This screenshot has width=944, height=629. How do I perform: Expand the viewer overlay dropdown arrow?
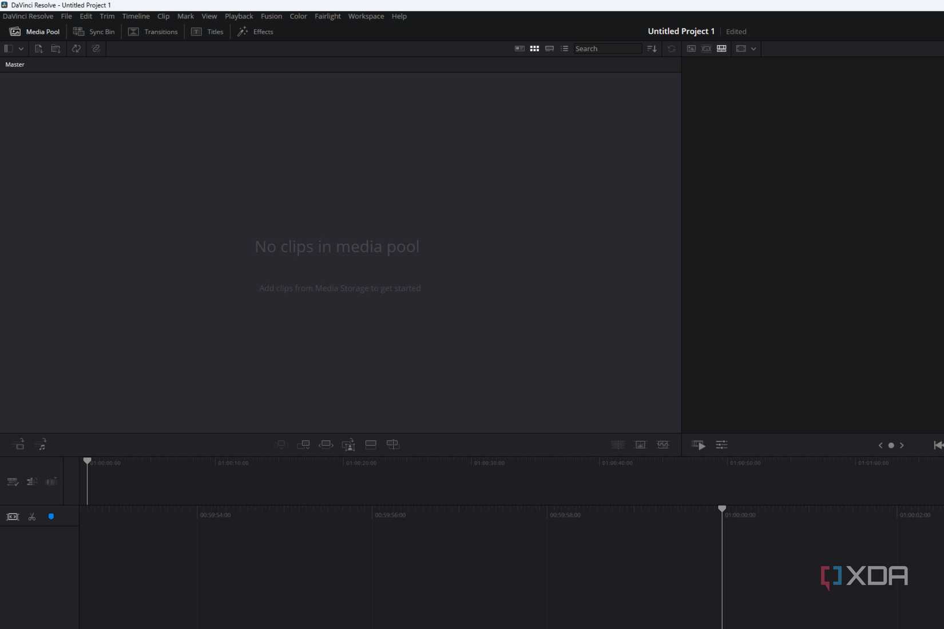(x=753, y=49)
